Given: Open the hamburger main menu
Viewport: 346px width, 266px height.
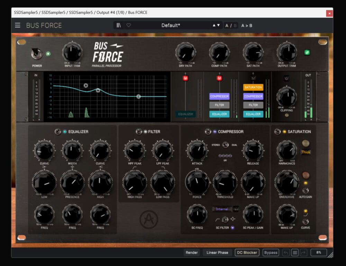Looking at the screenshot, I should [18, 25].
